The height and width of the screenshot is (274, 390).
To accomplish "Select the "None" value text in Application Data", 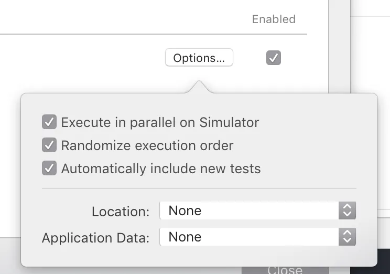I will coord(185,237).
